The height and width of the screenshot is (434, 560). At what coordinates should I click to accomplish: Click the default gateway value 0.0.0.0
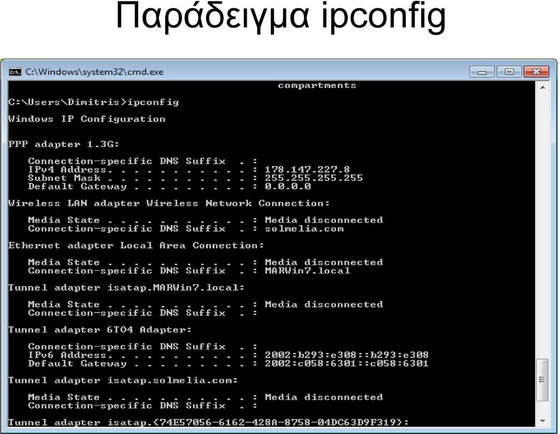[288, 186]
